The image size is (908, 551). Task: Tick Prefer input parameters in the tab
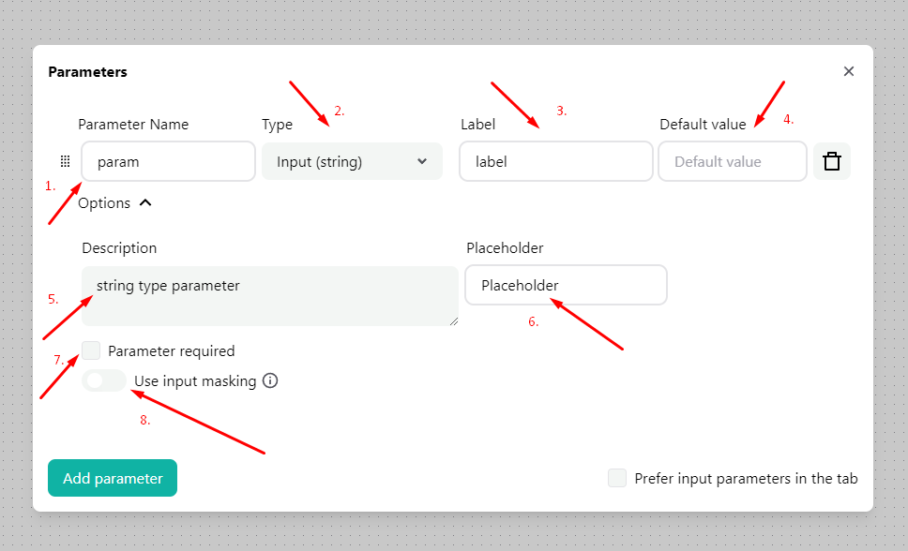point(616,478)
